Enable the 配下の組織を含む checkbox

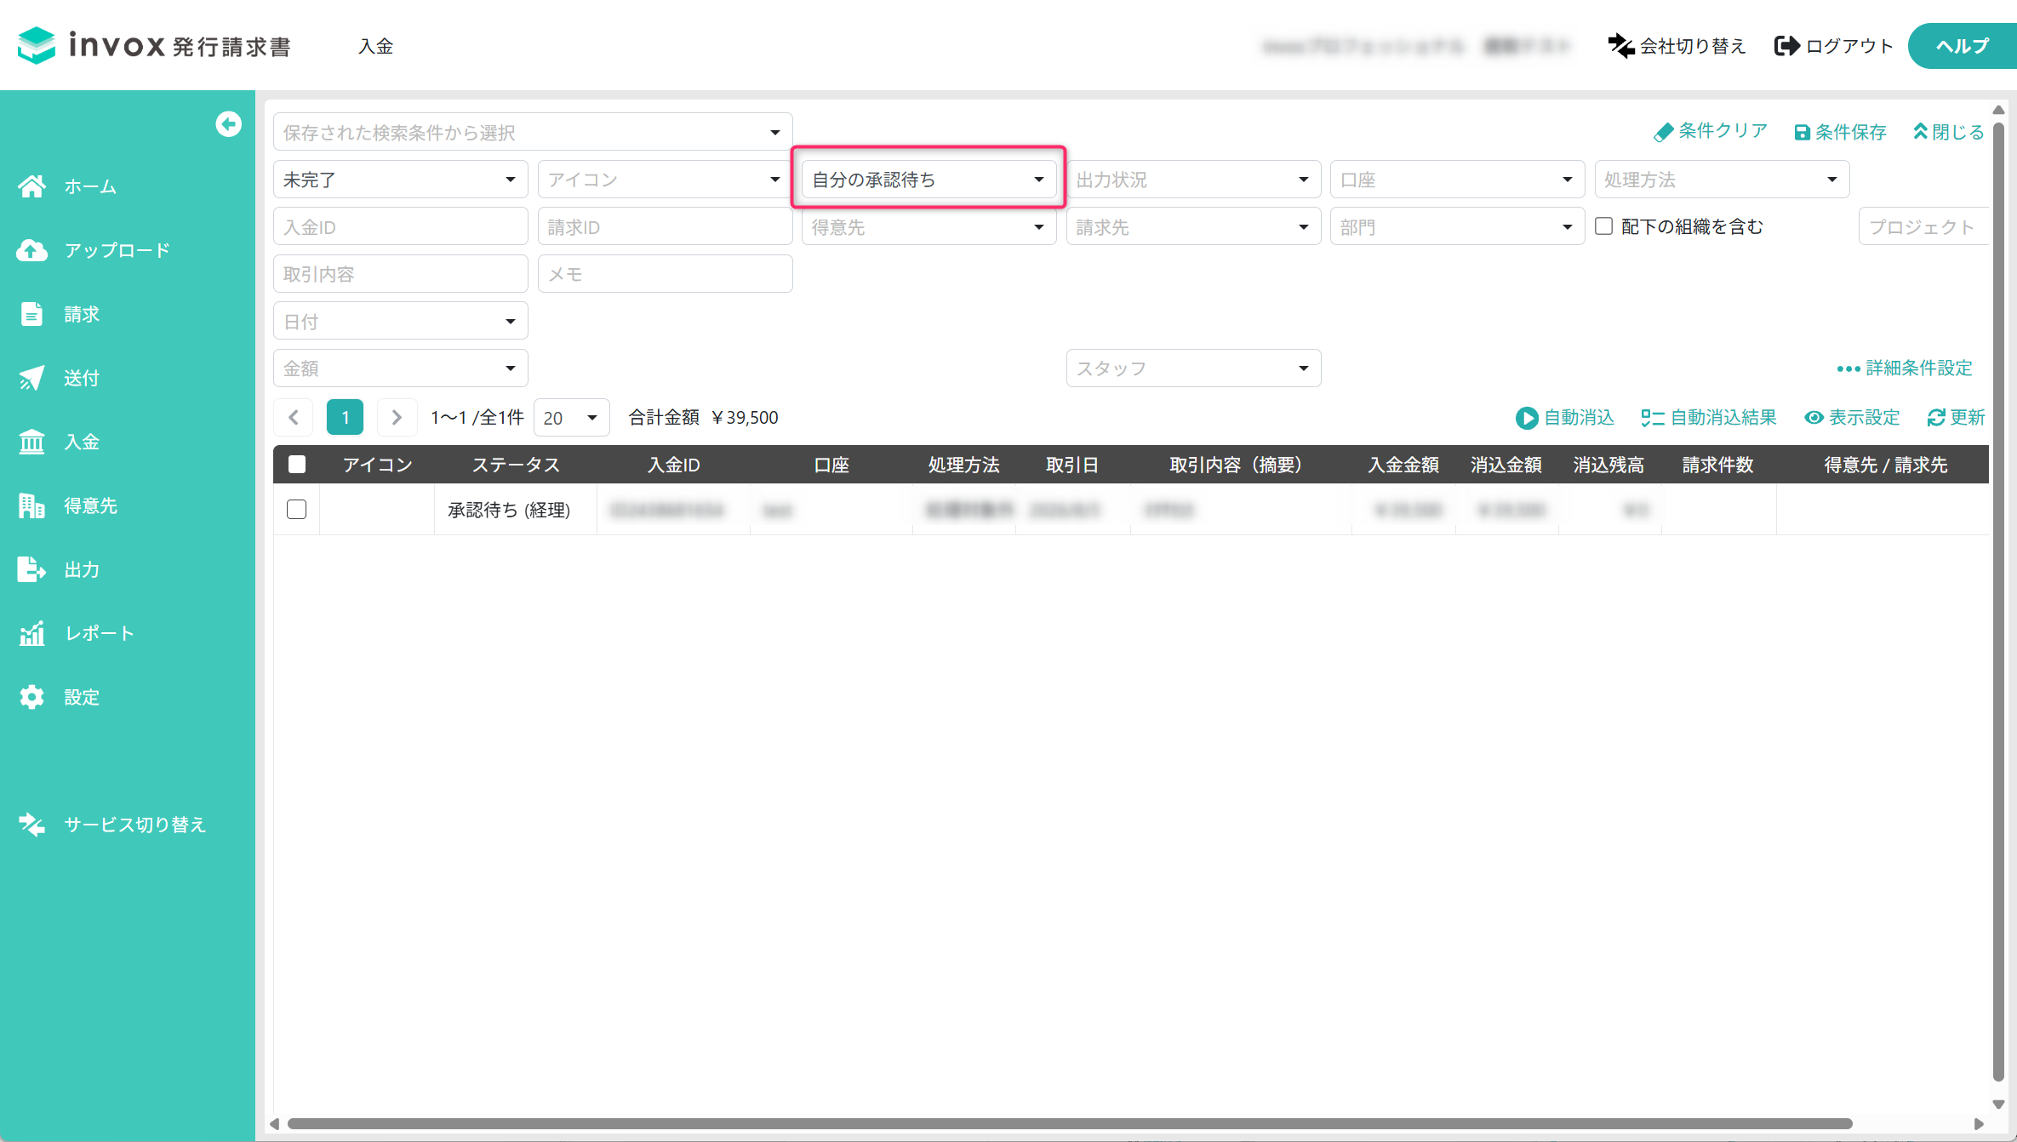(x=1603, y=226)
